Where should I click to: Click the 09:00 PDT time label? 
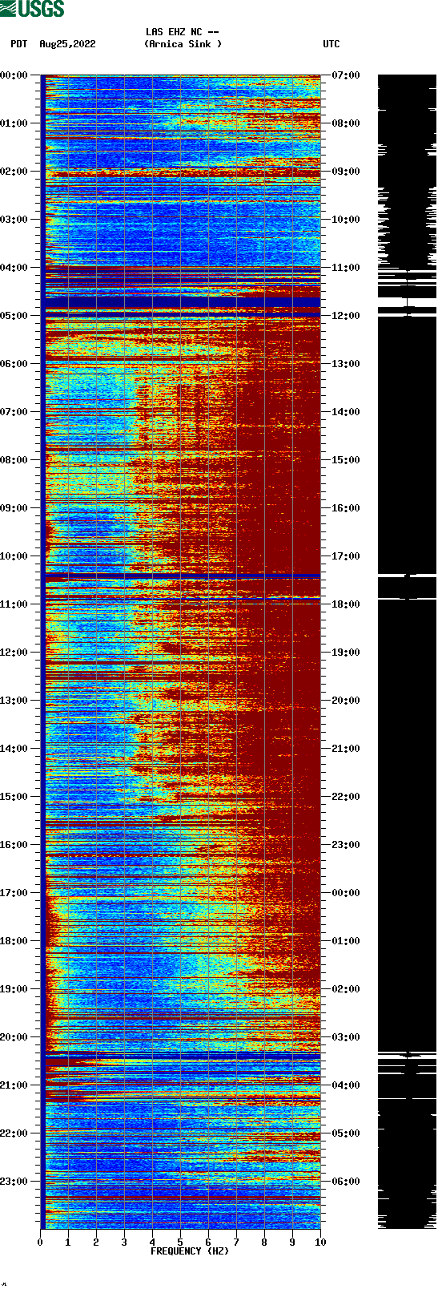[14, 508]
